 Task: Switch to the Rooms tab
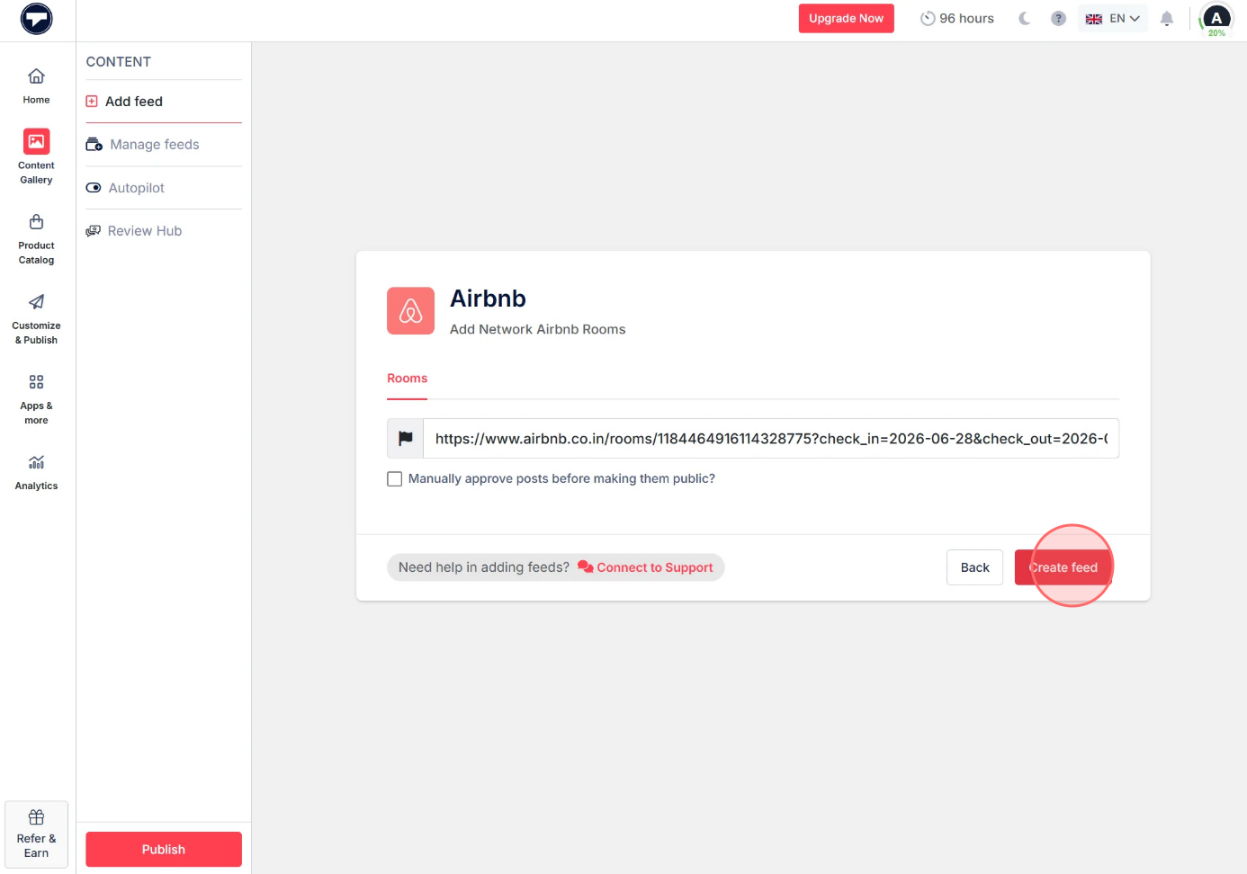[407, 379]
